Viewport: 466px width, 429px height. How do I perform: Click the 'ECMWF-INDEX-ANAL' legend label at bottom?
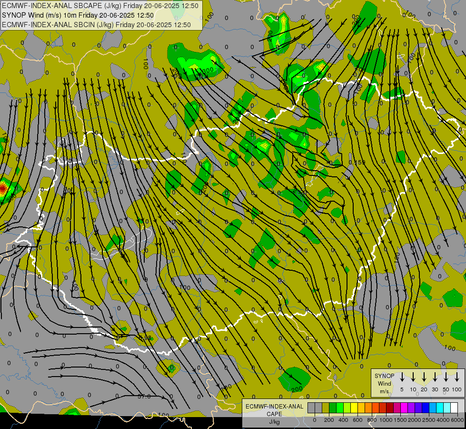[x=274, y=407]
